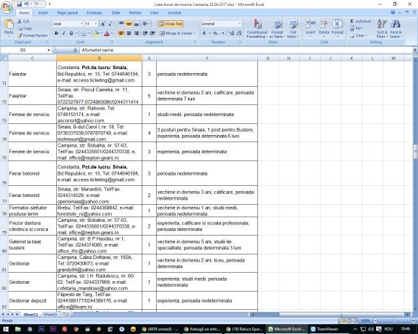Switch to the Formulas tab

[94, 12]
